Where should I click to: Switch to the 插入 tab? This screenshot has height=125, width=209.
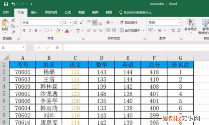(34, 12)
